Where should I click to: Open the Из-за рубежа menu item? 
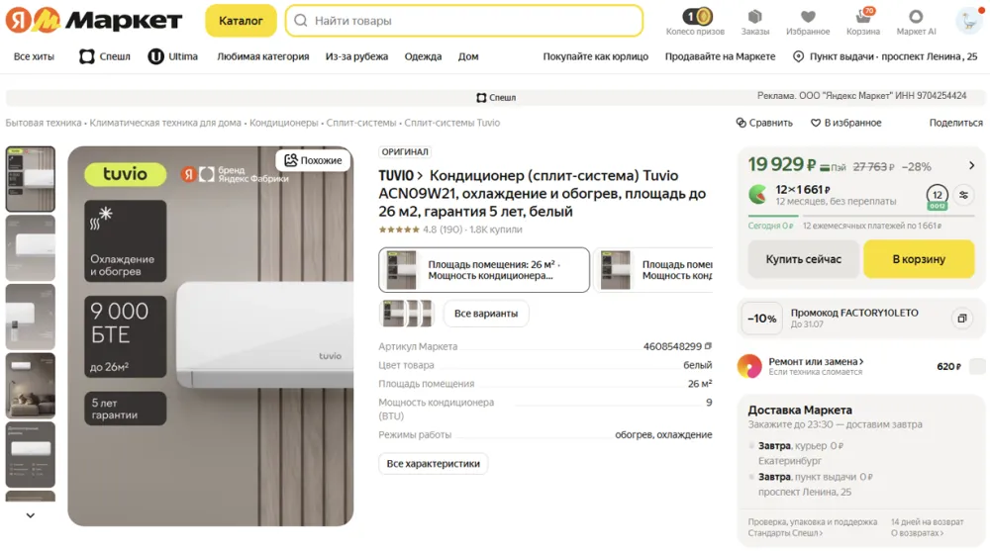[356, 56]
